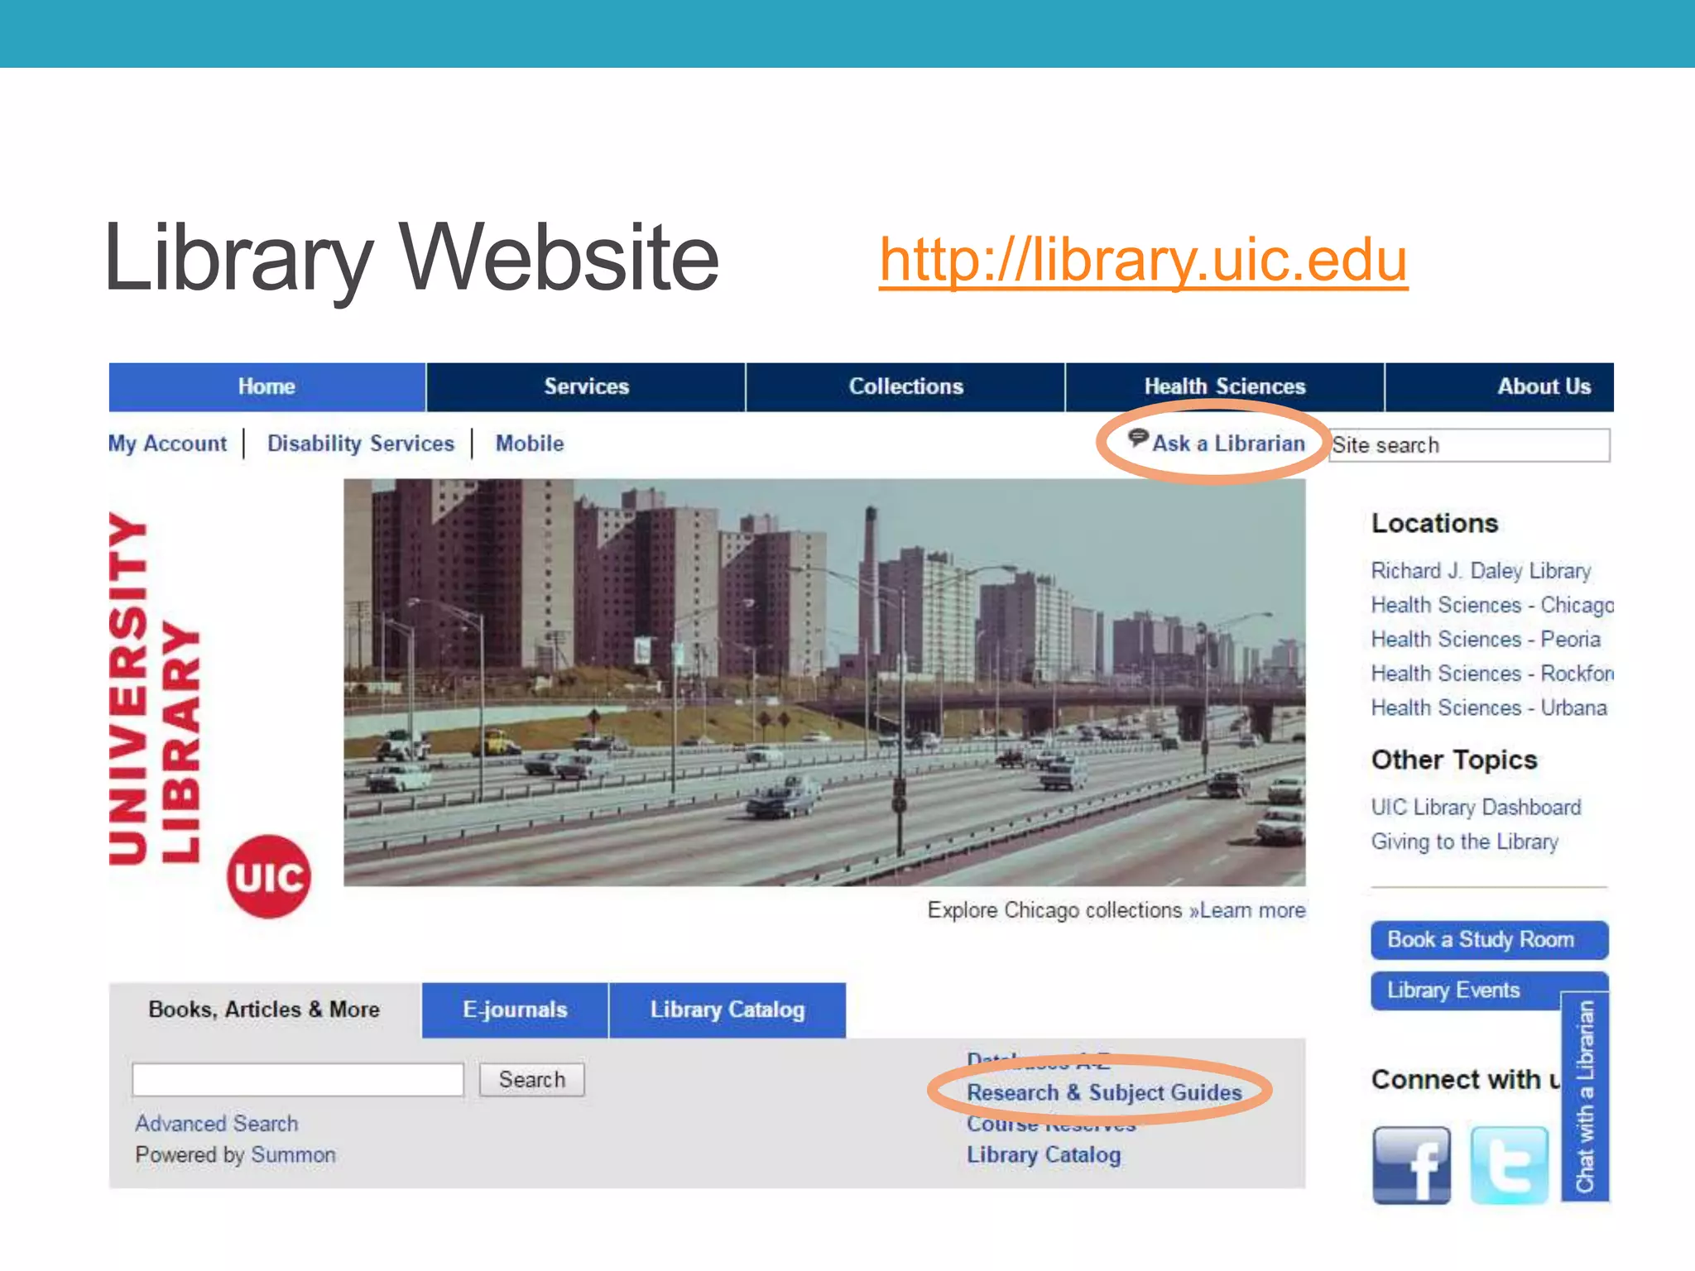
Task: Open Health Sciences - Rockford location
Action: (x=1492, y=674)
